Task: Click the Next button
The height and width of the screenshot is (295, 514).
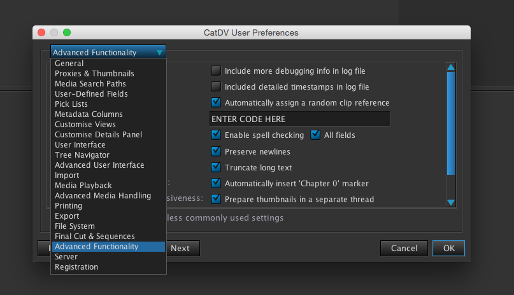Action: point(180,248)
